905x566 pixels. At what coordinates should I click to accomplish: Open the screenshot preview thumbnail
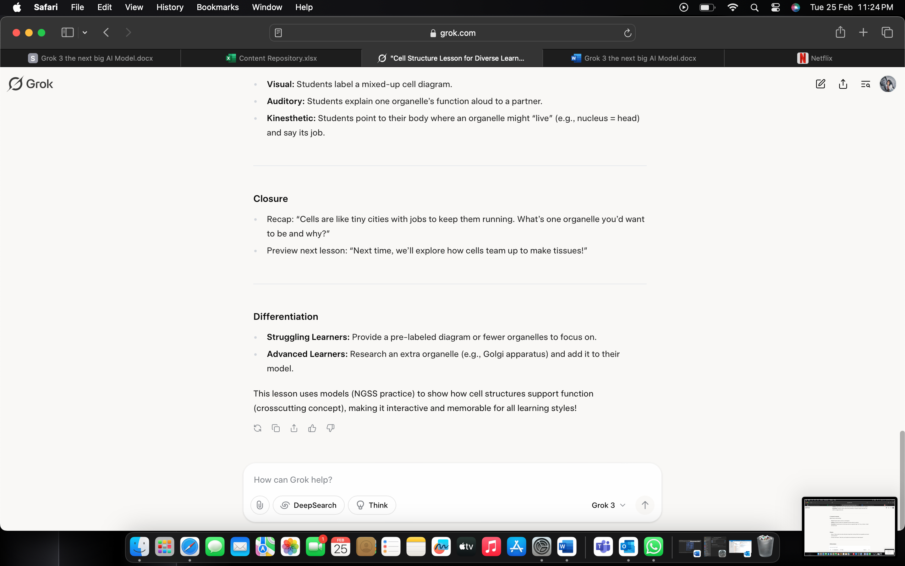tap(849, 527)
